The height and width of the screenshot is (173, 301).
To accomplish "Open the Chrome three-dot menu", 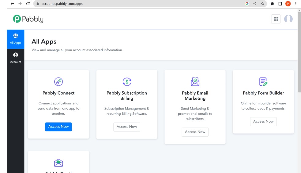I will pos(295,4).
